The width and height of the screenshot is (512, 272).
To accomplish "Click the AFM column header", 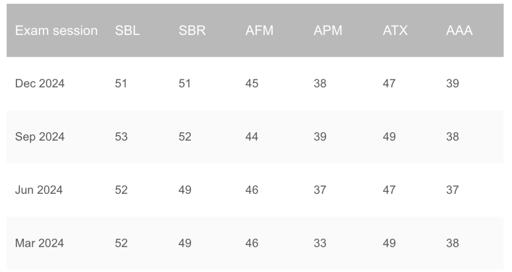I will (259, 31).
